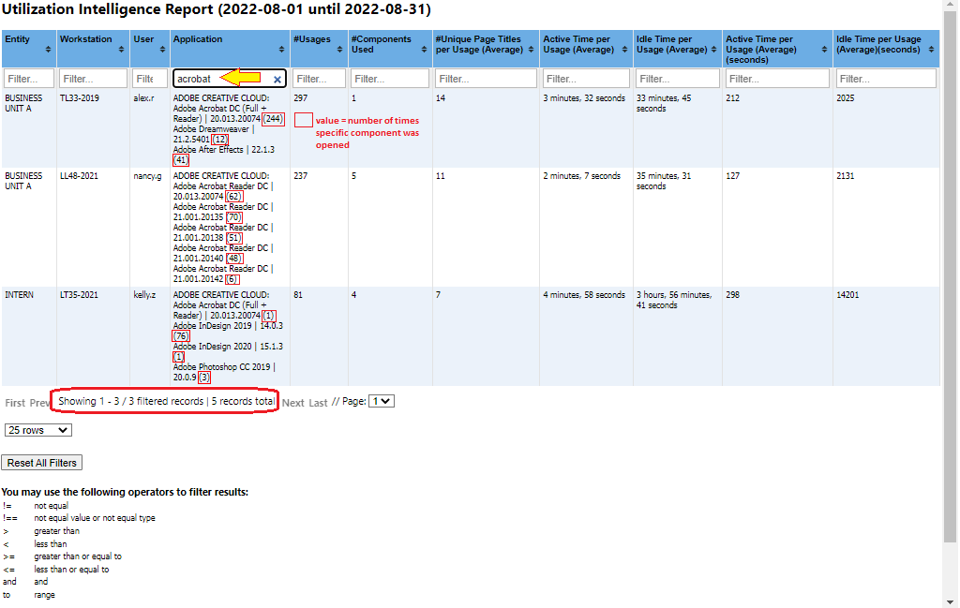Click the #Usages filter input
The width and height of the screenshot is (960, 608).
pos(320,80)
